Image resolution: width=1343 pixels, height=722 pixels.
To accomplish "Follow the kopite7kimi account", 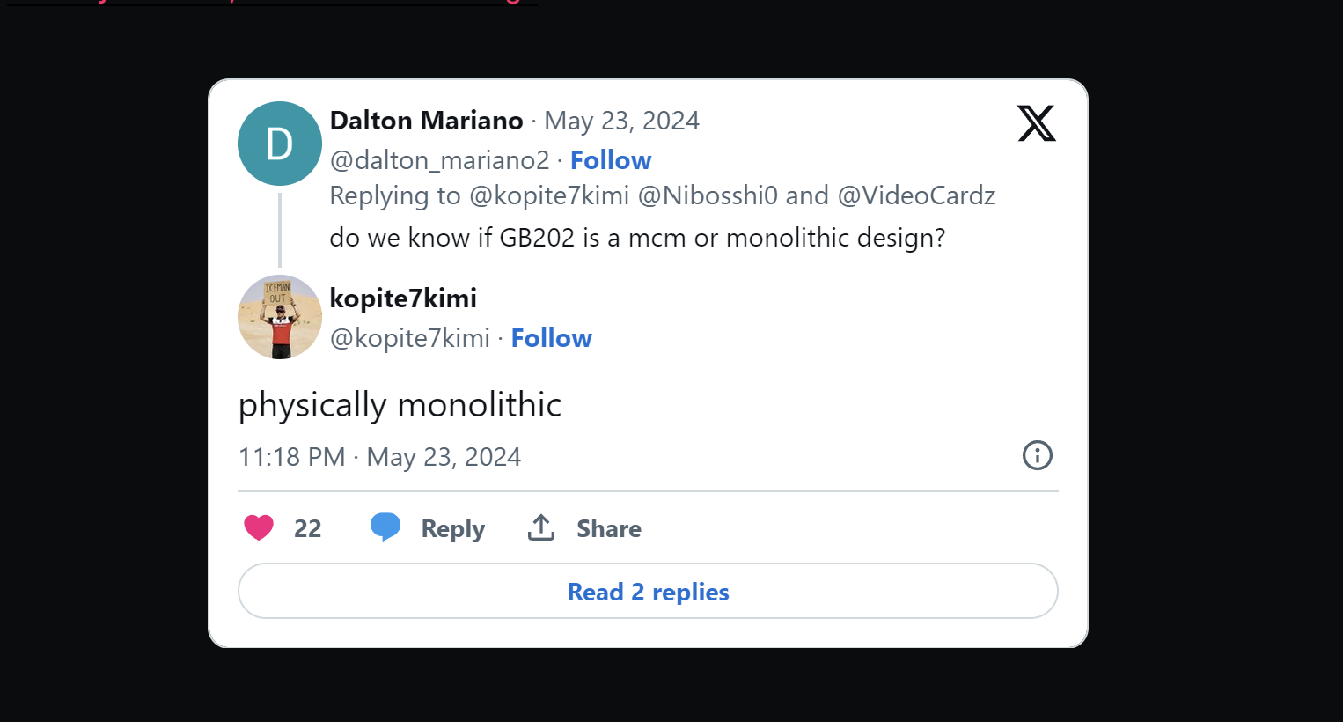I will coord(552,338).
